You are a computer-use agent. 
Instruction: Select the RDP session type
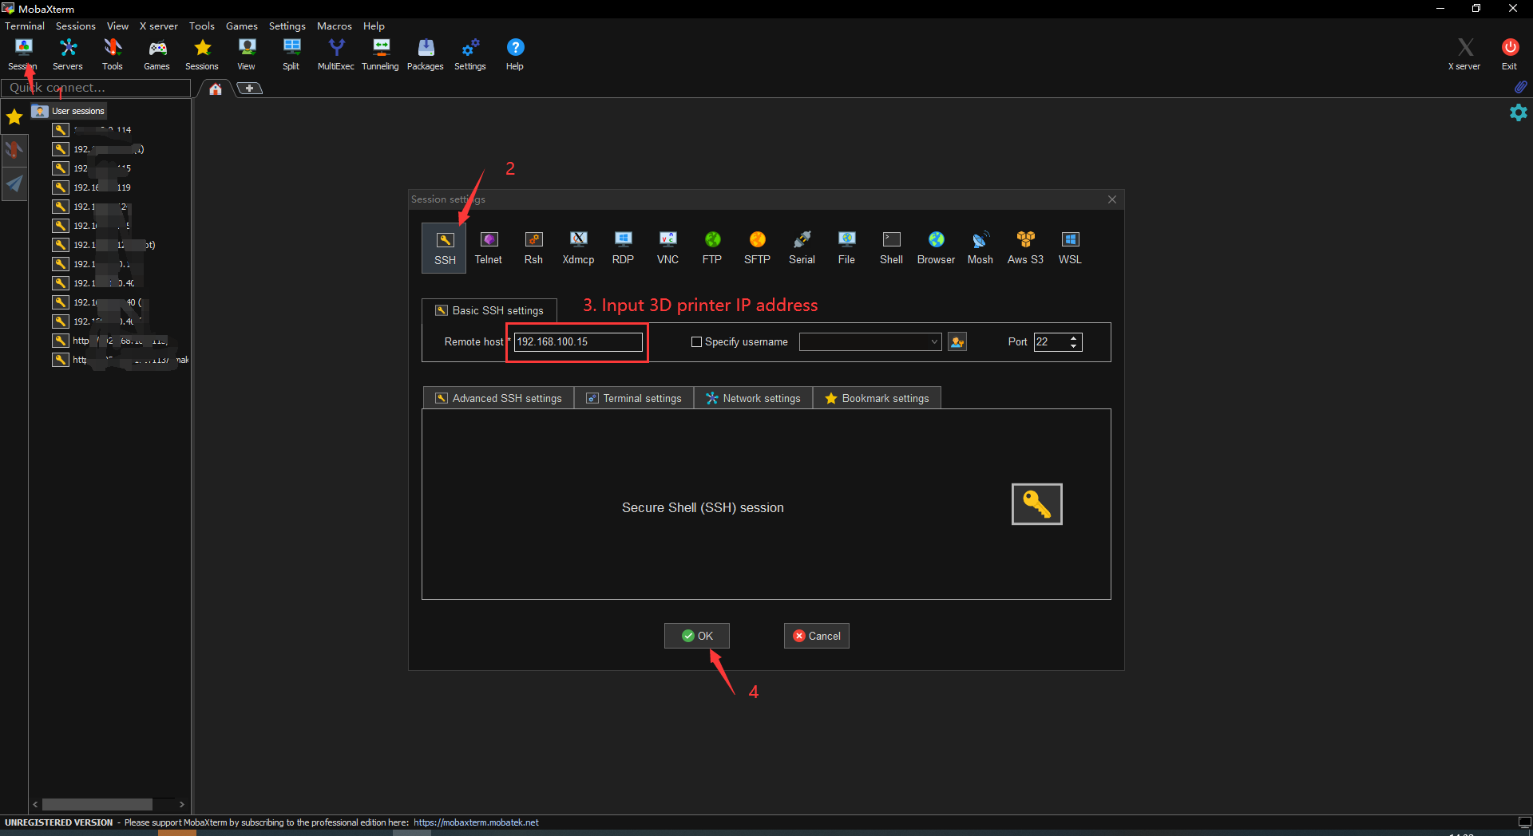(x=623, y=248)
